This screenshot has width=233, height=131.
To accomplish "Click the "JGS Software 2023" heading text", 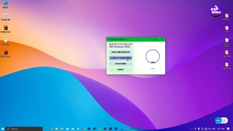I will pos(119,47).
